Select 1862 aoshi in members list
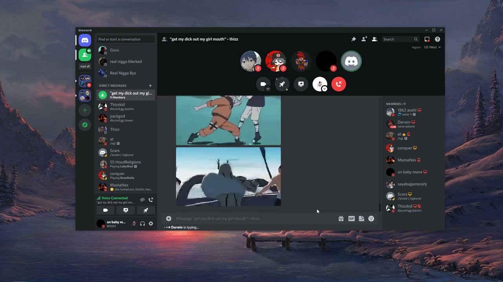 (413, 112)
